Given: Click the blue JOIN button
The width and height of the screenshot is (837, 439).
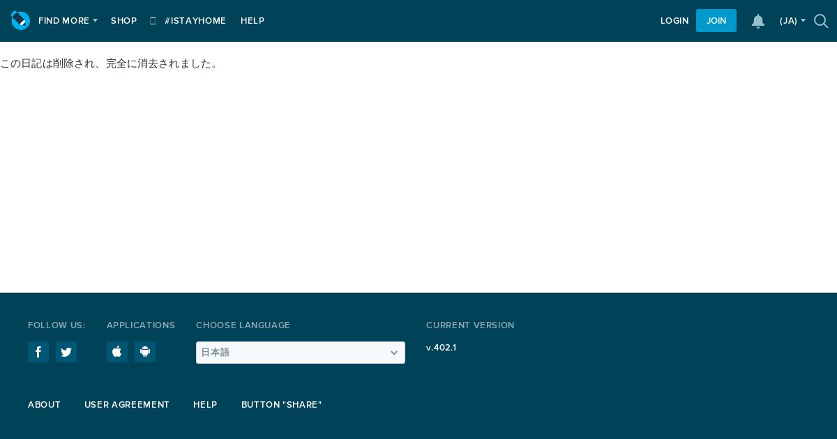Looking at the screenshot, I should (716, 21).
